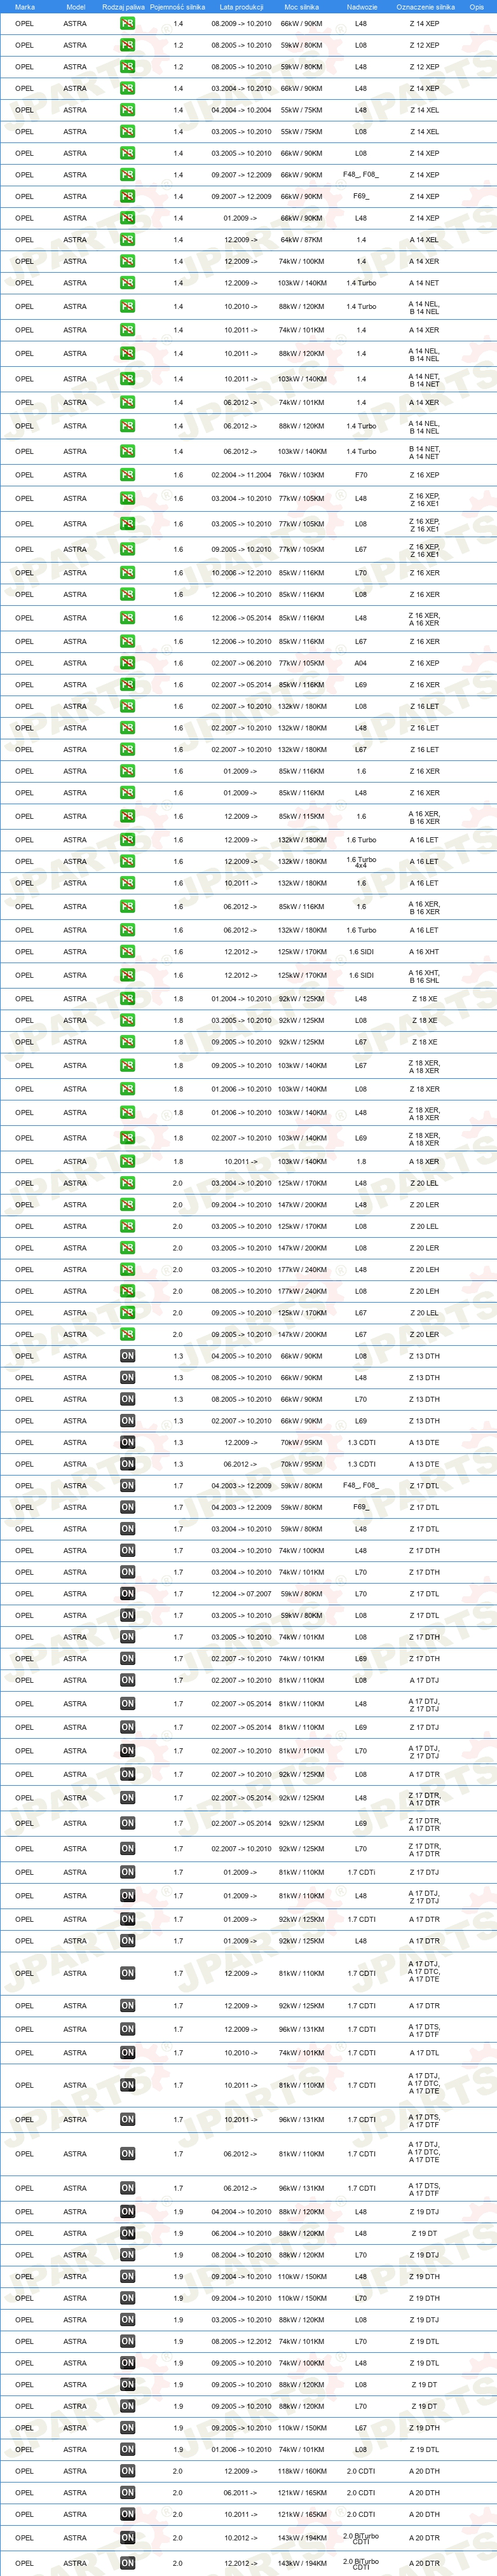The width and height of the screenshot is (497, 2576).
Task: Click the F70 body cell
Action: point(361,475)
